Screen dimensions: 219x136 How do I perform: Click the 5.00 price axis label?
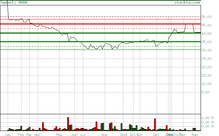205,92
